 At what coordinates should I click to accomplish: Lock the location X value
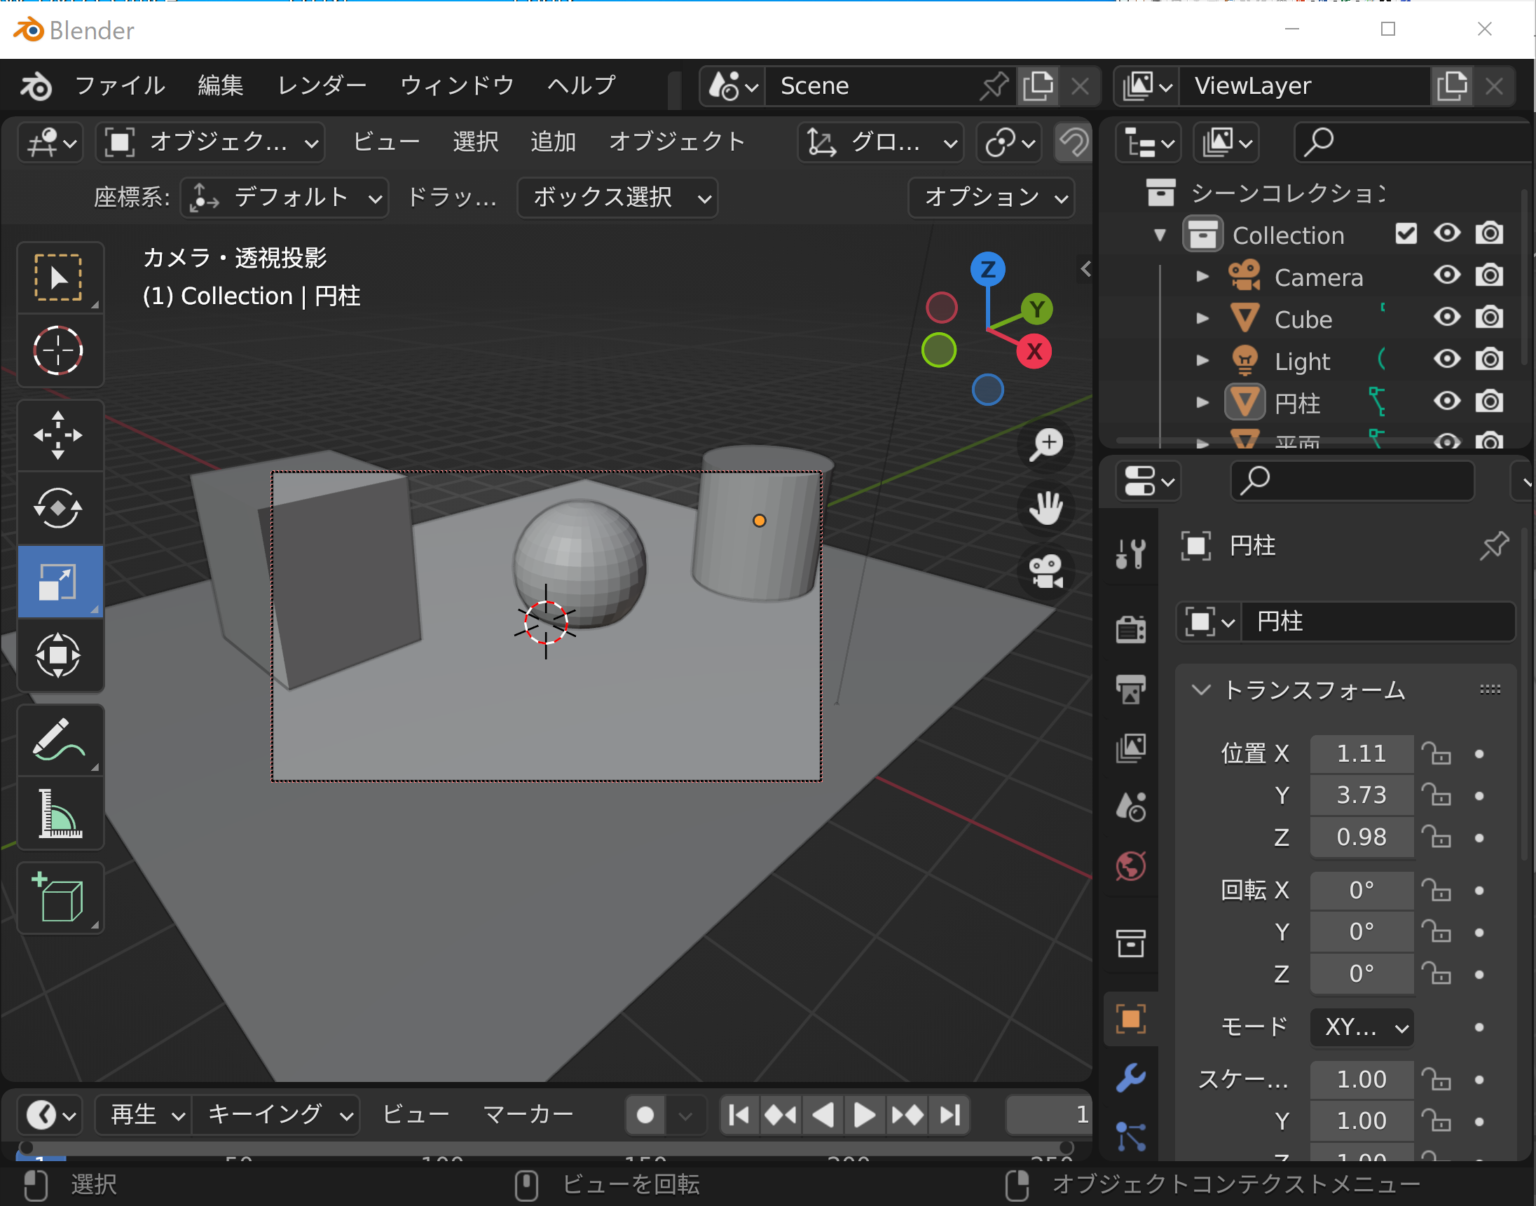[1436, 753]
